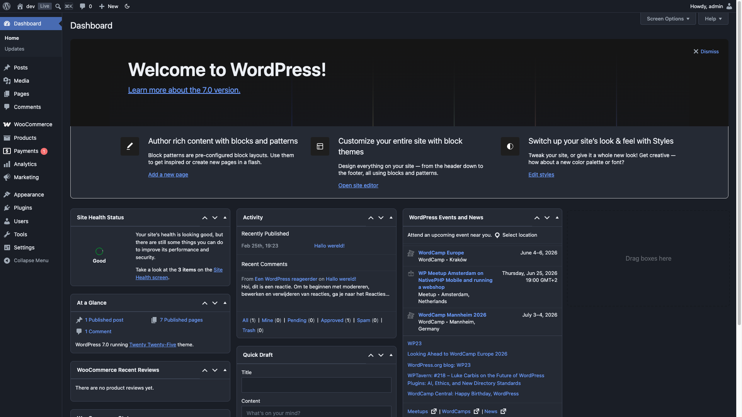
Task: Expand the Screen Options panel
Action: click(x=668, y=19)
